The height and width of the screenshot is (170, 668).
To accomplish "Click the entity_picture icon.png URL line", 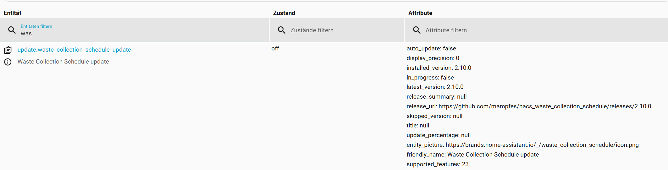I will 522,145.
